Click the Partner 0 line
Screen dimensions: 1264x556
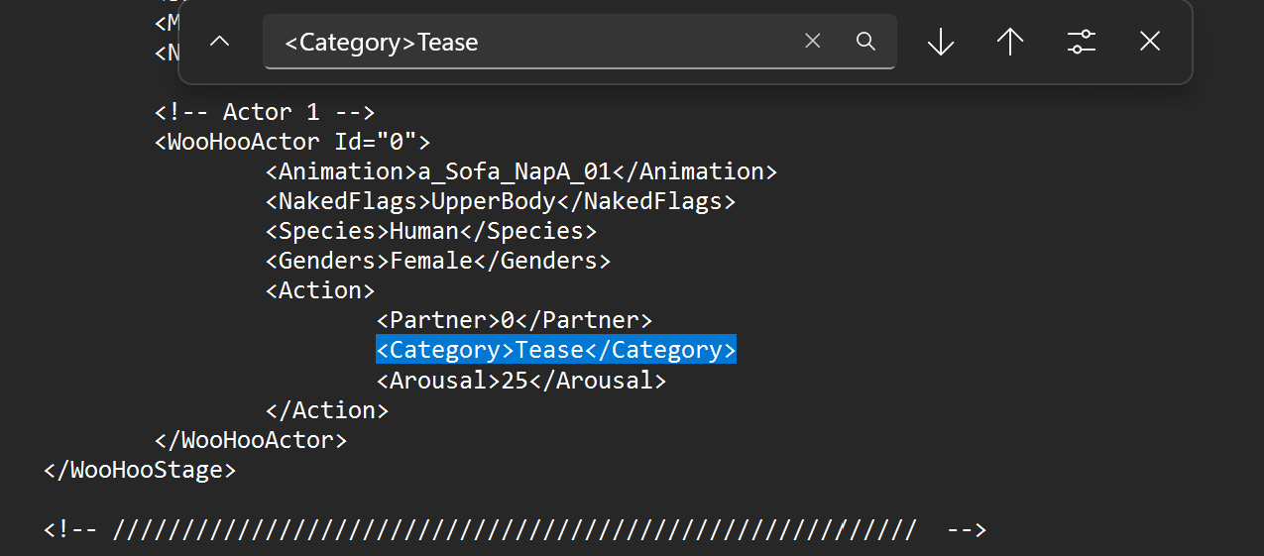pyautogui.click(x=515, y=320)
